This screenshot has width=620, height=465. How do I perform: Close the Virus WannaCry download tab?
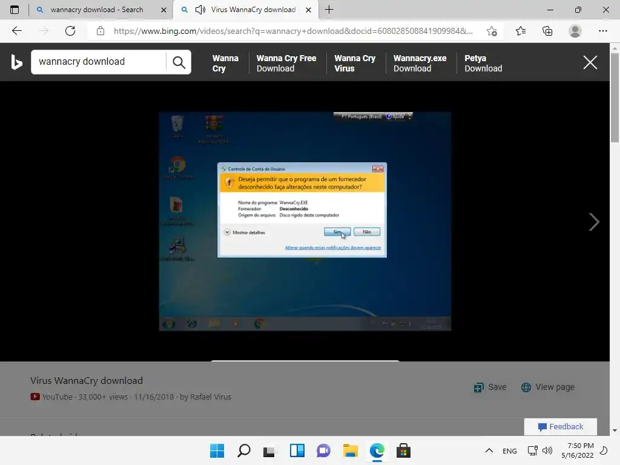point(309,10)
